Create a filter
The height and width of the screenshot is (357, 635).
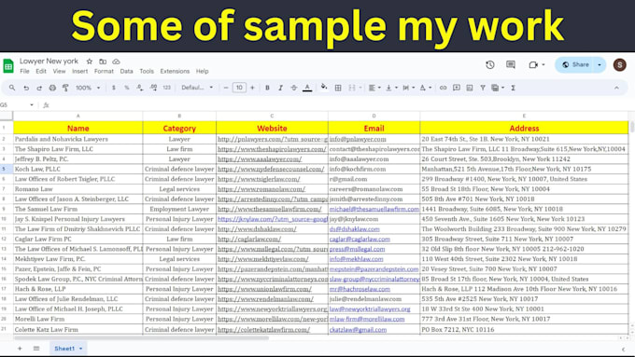pyautogui.click(x=483, y=88)
